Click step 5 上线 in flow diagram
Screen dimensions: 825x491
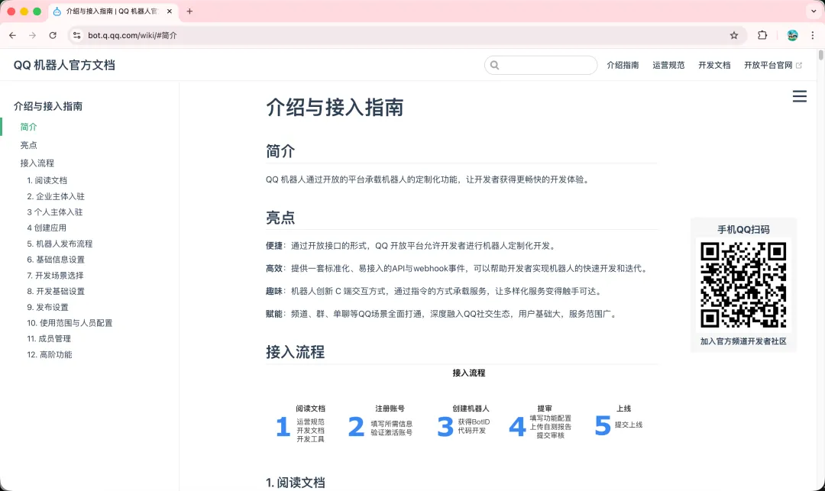(x=619, y=419)
